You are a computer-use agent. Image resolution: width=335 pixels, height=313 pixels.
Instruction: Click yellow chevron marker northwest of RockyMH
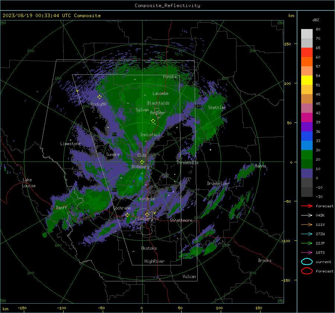click(x=77, y=91)
